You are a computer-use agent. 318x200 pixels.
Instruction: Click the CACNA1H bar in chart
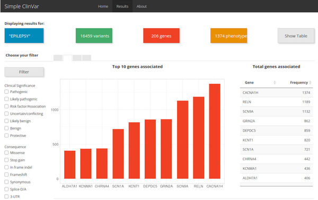coord(215,131)
